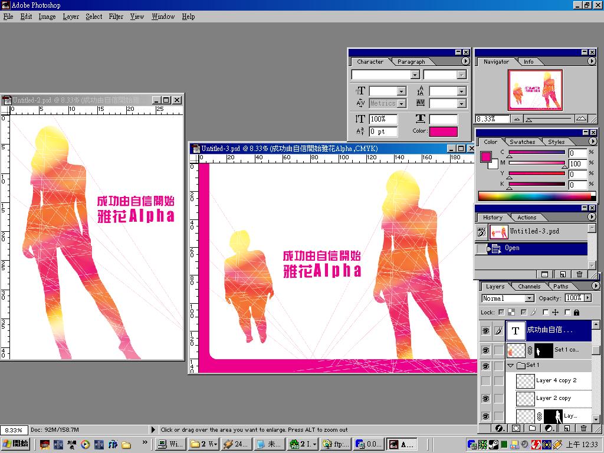The width and height of the screenshot is (604, 453).
Task: Create a new layer set folder
Action: click(x=533, y=428)
